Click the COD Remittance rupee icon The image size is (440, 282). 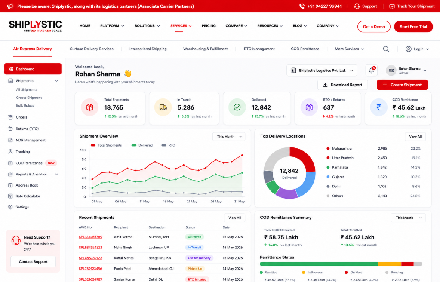378,107
